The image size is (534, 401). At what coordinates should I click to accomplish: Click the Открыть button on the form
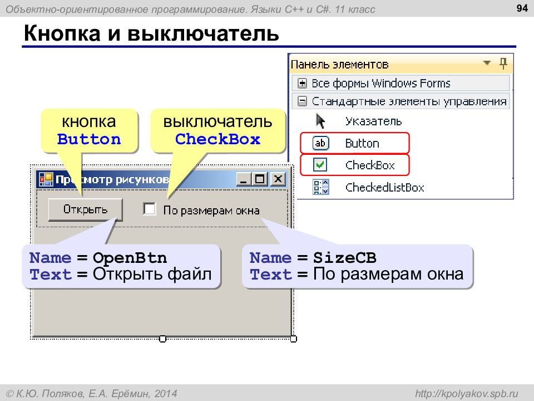(x=85, y=209)
